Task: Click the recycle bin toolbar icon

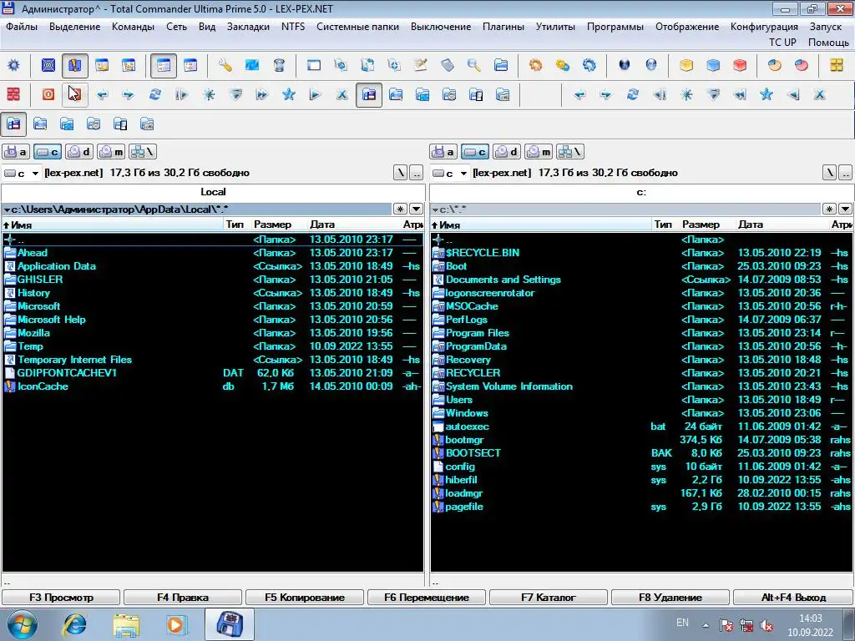Action: pyautogui.click(x=279, y=66)
